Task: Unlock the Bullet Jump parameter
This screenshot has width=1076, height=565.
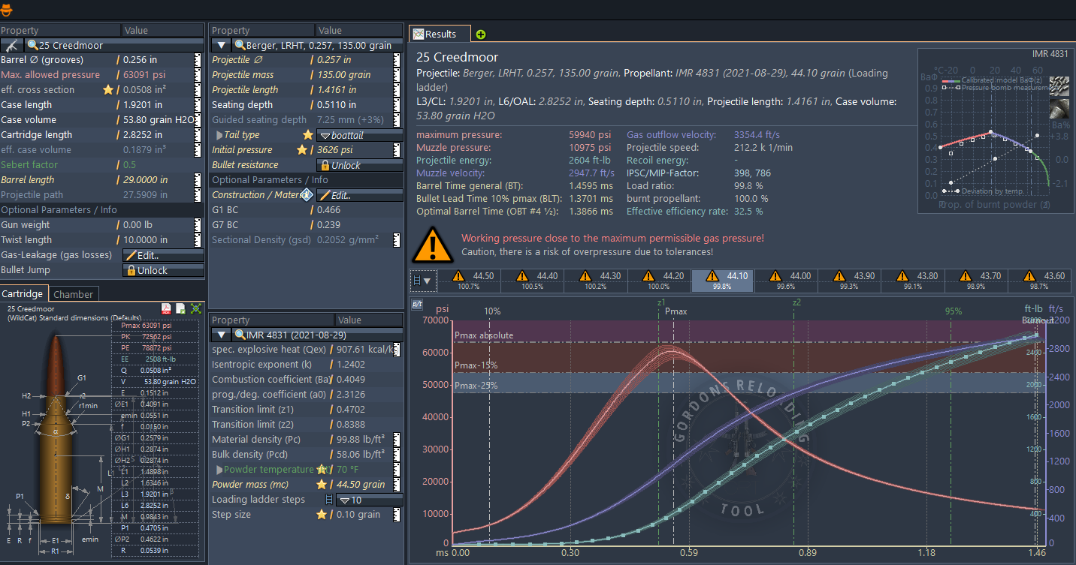Action: click(163, 270)
